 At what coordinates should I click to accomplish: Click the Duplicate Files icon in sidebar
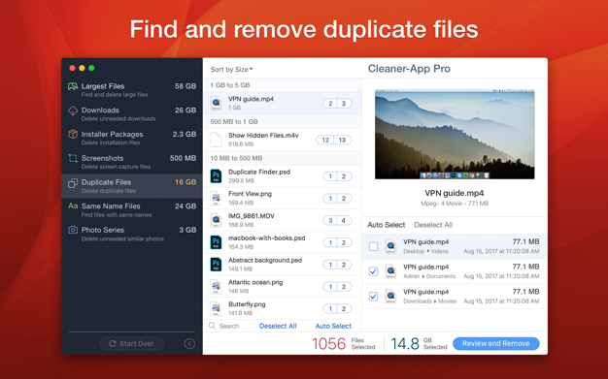coord(73,183)
